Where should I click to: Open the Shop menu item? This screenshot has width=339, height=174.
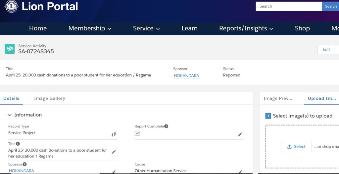[x=302, y=28]
